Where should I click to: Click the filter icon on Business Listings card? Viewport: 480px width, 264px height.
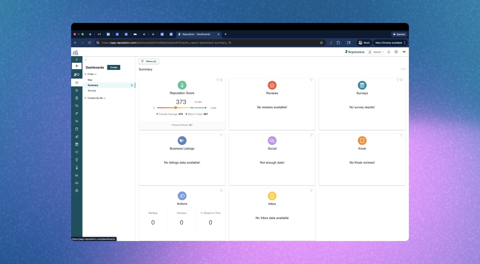[x=221, y=135]
